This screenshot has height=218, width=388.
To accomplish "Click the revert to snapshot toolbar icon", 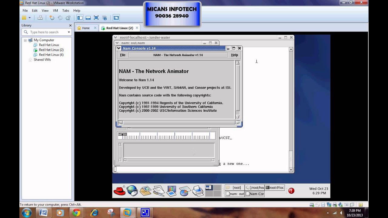I will coord(60,18).
